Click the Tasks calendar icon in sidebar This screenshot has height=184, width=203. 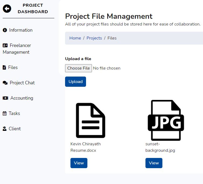(5, 113)
